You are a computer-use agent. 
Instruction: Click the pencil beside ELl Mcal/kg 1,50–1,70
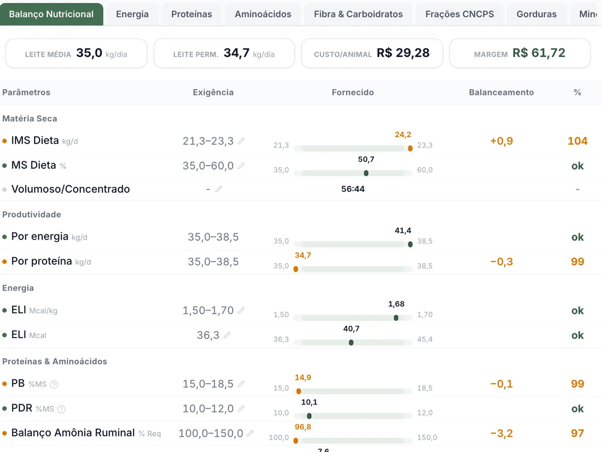[241, 311]
